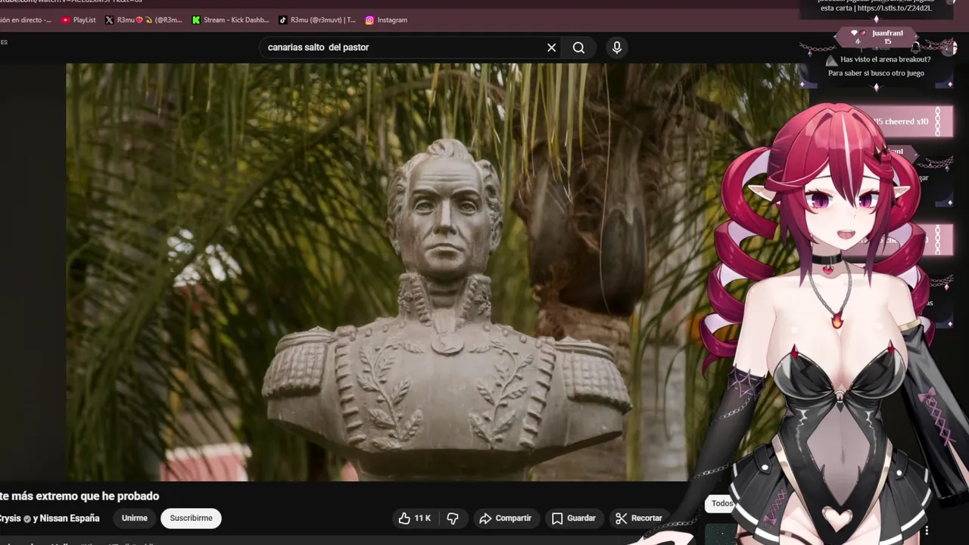This screenshot has width=969, height=545.
Task: Open the Instagram bookmark
Action: pyautogui.click(x=386, y=20)
